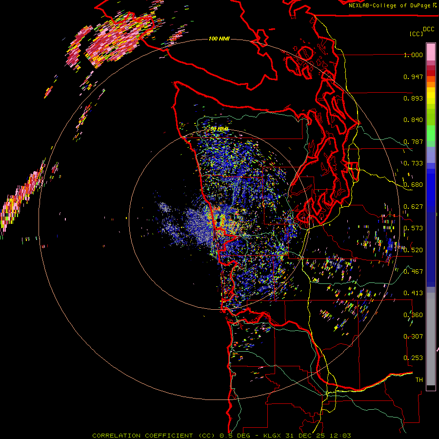
Task: Click the 0.893 scale value
Action: click(x=413, y=98)
